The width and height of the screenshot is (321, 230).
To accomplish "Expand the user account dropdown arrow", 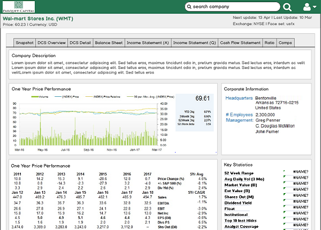I will (315, 7).
